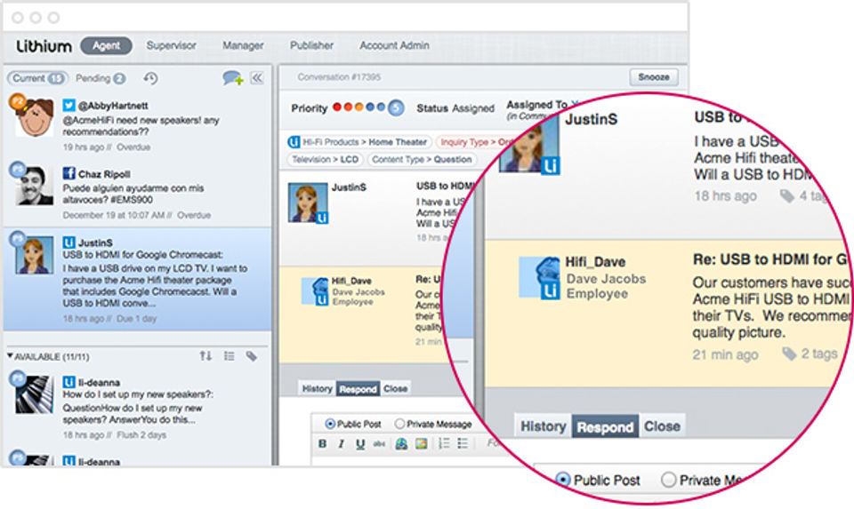Click list view icon in Available header
Image resolution: width=854 pixels, height=509 pixels.
pos(230,356)
